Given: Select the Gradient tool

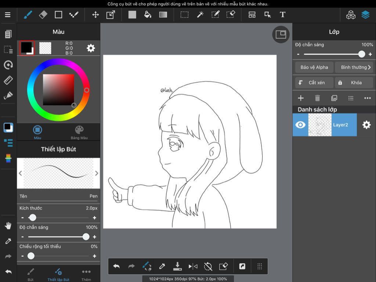Looking at the screenshot, I should [x=163, y=15].
